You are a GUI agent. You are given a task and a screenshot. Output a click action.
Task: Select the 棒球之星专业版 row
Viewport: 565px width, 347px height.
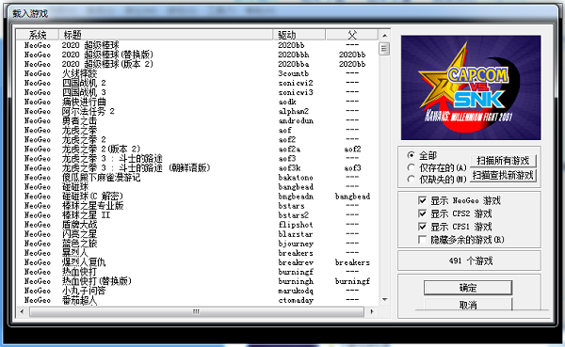(x=197, y=206)
